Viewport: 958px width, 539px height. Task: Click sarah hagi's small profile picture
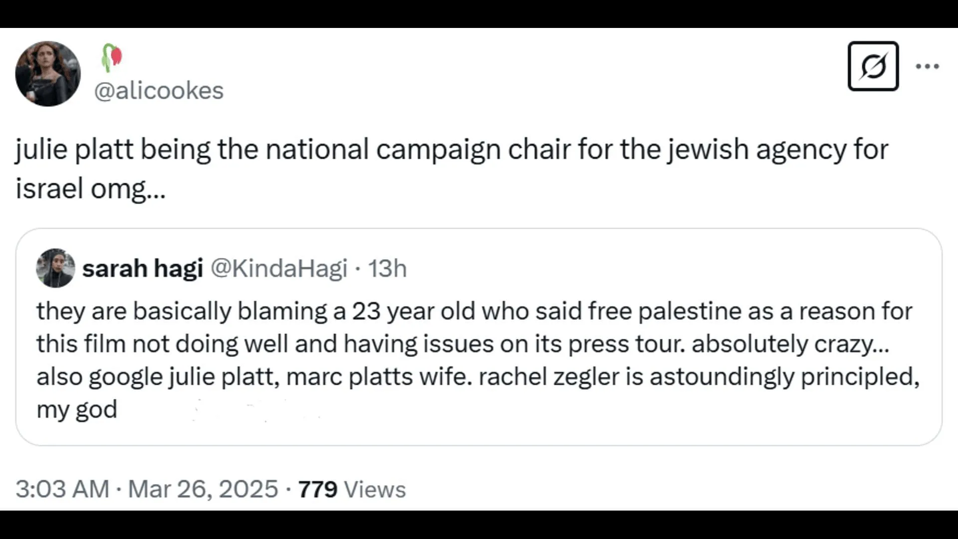(x=55, y=268)
